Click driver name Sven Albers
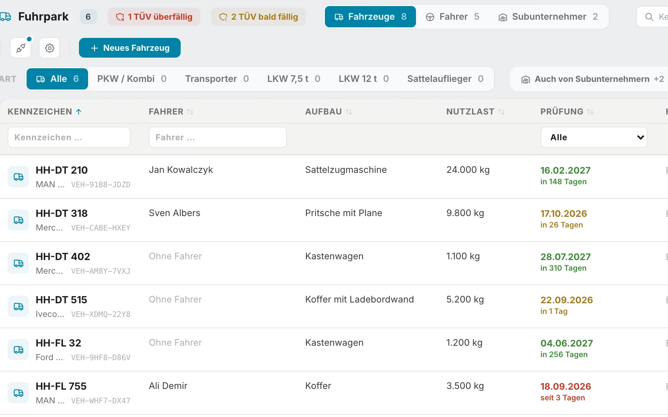Image resolution: width=668 pixels, height=417 pixels. point(175,213)
